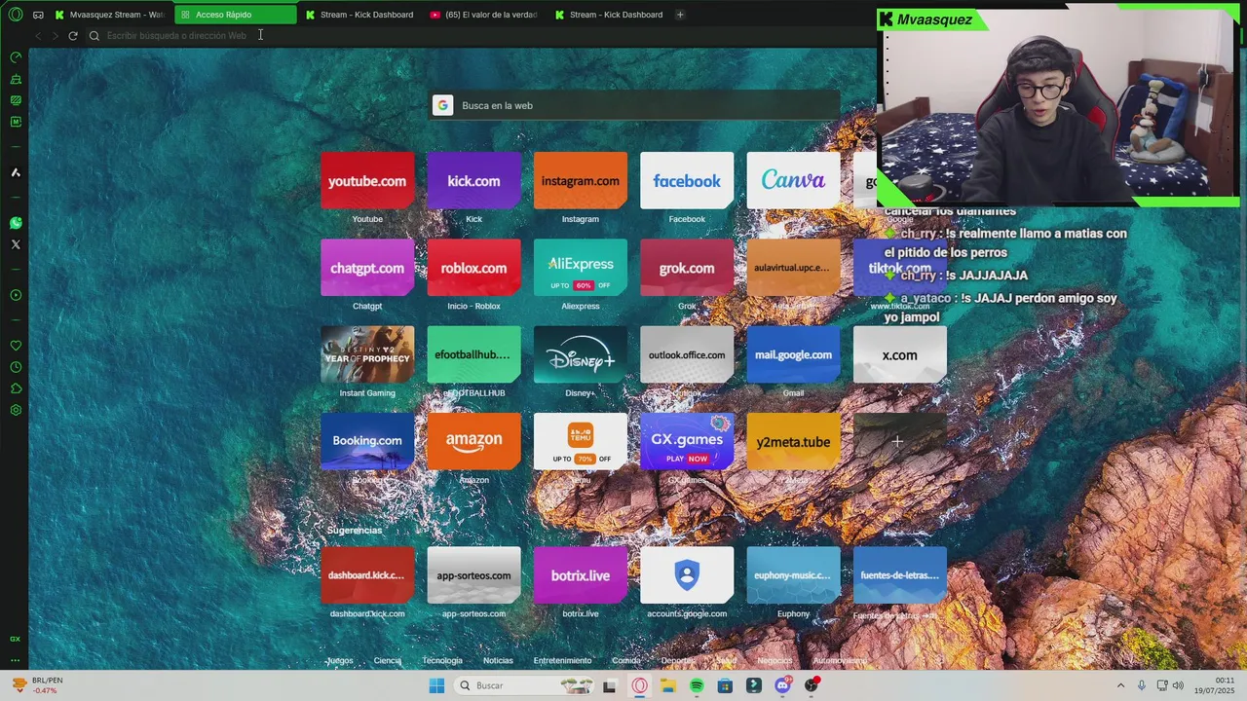Image resolution: width=1247 pixels, height=701 pixels.
Task: Click the GX logo at sidebar bottom
Action: click(x=16, y=639)
